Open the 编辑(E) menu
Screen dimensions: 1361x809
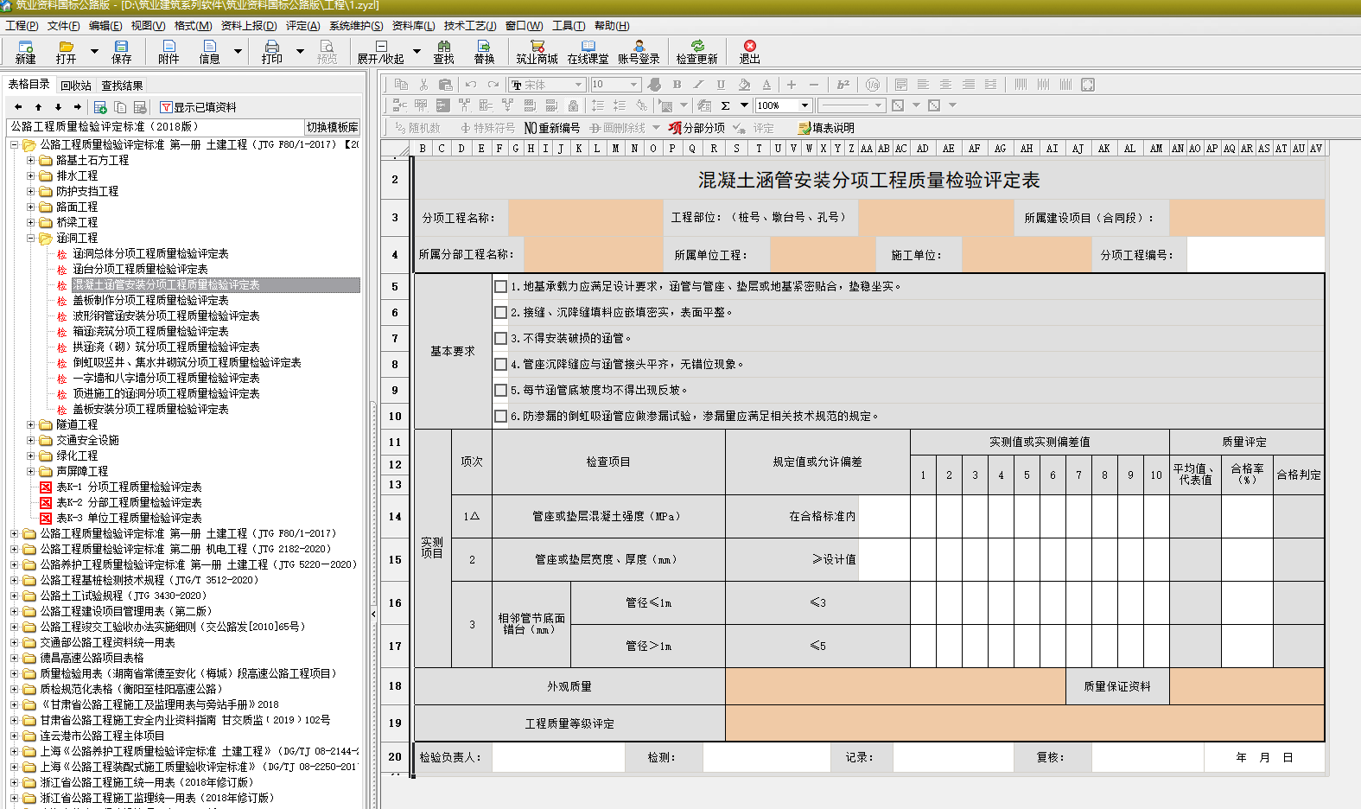point(105,26)
